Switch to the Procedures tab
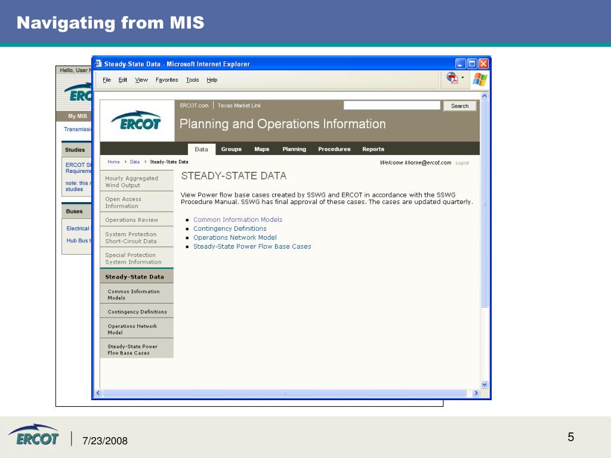The width and height of the screenshot is (611, 458). 334,149
